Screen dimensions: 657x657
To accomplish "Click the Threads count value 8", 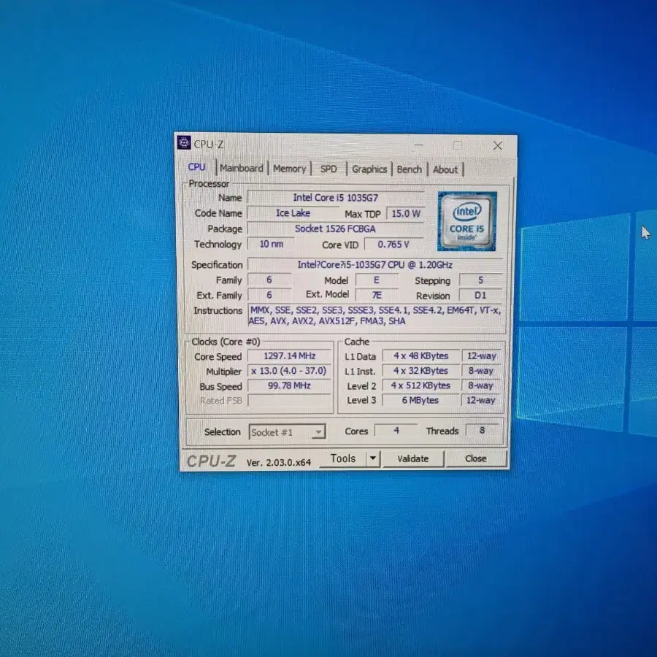I will [x=483, y=430].
